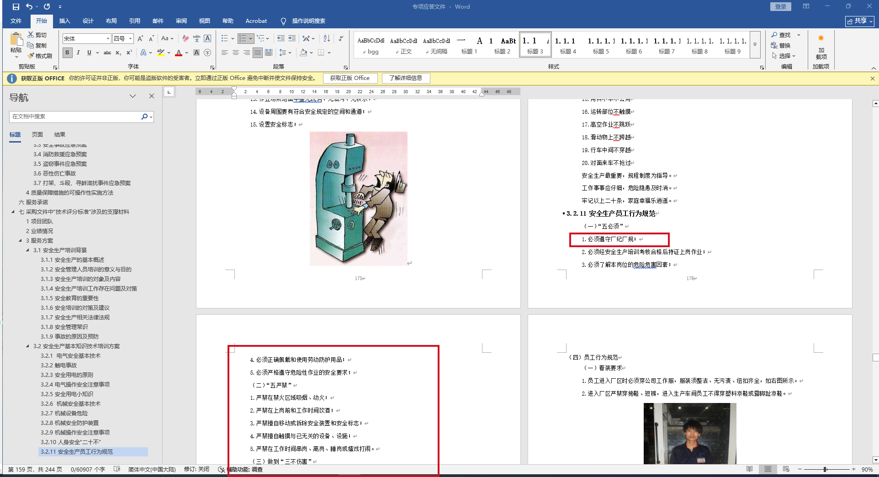The width and height of the screenshot is (879, 477).
Task: Dismiss the yellow Office license bar
Action: (x=872, y=78)
